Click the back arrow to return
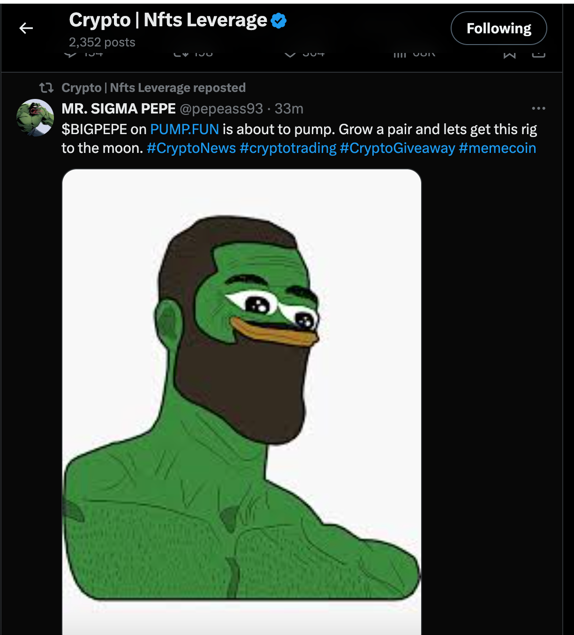The height and width of the screenshot is (635, 574). pyautogui.click(x=26, y=28)
